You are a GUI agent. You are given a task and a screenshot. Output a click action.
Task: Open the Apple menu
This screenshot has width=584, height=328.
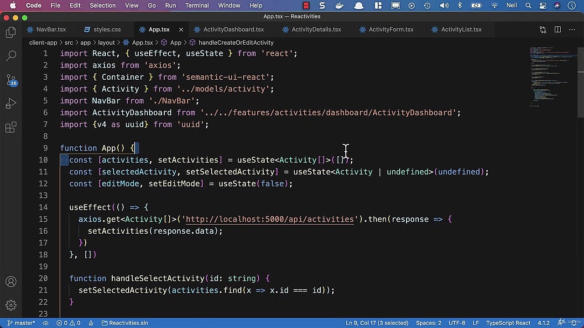pyautogui.click(x=13, y=5)
